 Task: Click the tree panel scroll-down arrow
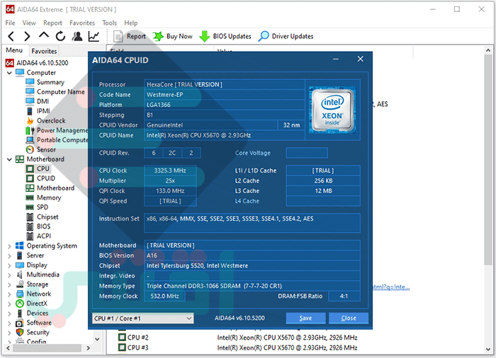[98, 339]
